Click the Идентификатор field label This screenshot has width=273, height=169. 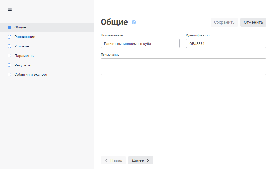coord(198,35)
